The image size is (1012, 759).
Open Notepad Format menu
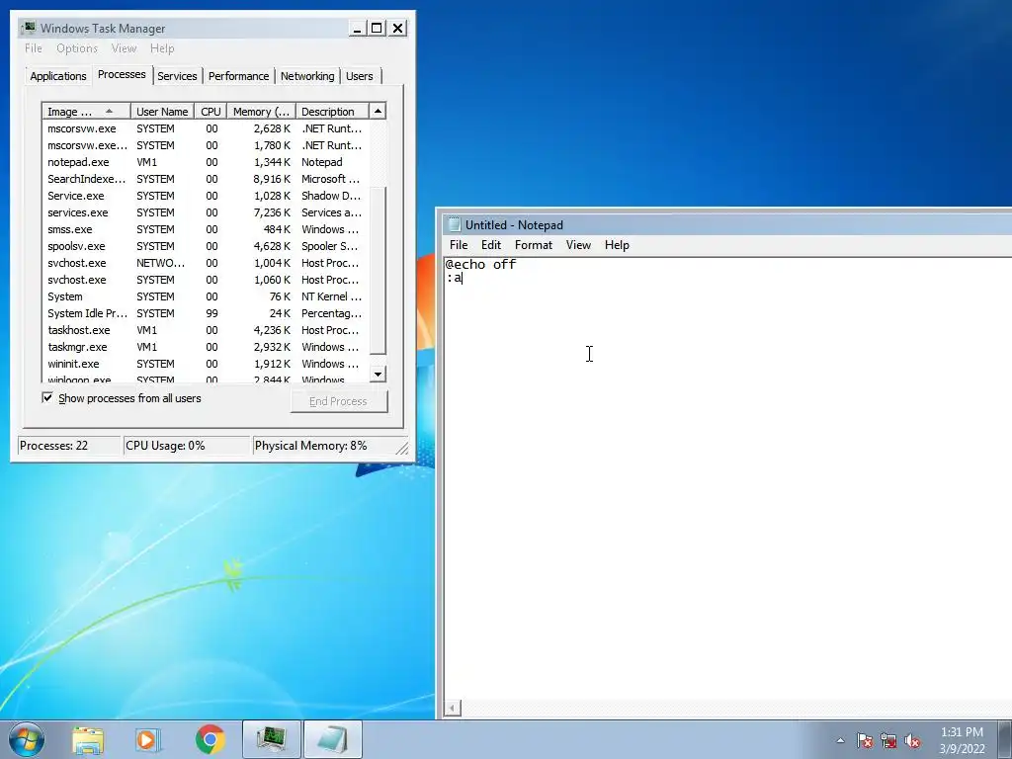(x=533, y=245)
